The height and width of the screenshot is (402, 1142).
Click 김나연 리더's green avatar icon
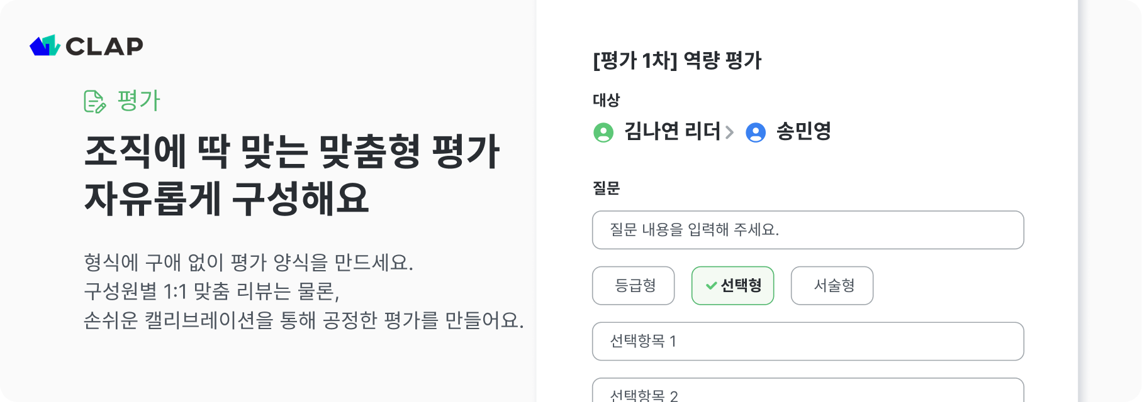[604, 133]
